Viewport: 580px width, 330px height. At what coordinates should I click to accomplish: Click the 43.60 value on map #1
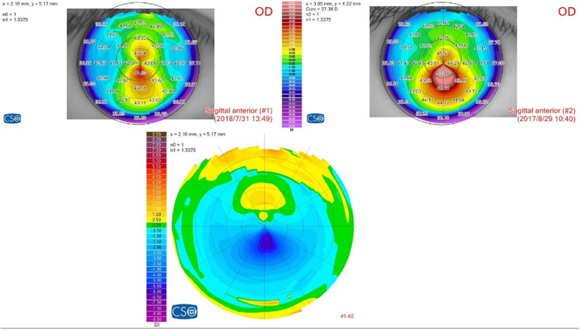(x=155, y=100)
